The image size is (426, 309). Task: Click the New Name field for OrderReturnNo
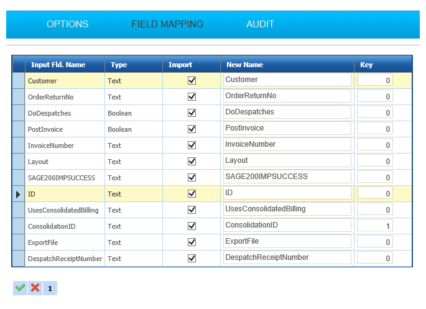(x=287, y=96)
